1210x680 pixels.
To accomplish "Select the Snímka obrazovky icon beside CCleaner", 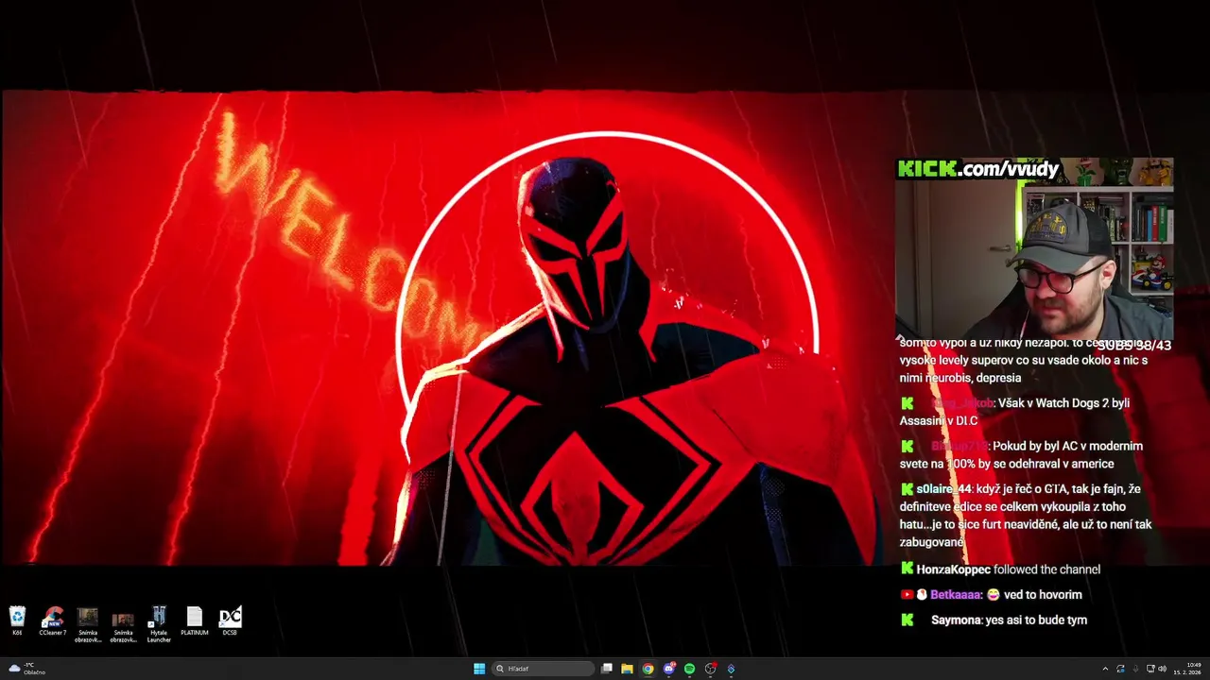I will coord(88,623).
